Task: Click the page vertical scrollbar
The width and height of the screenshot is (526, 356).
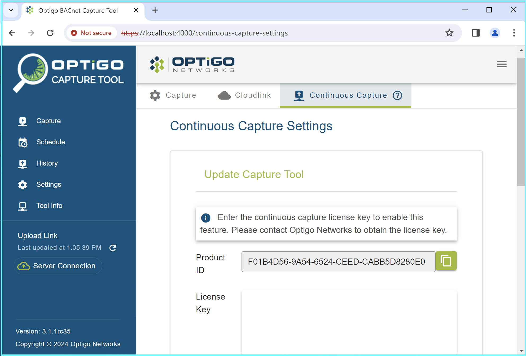Action: pyautogui.click(x=521, y=122)
